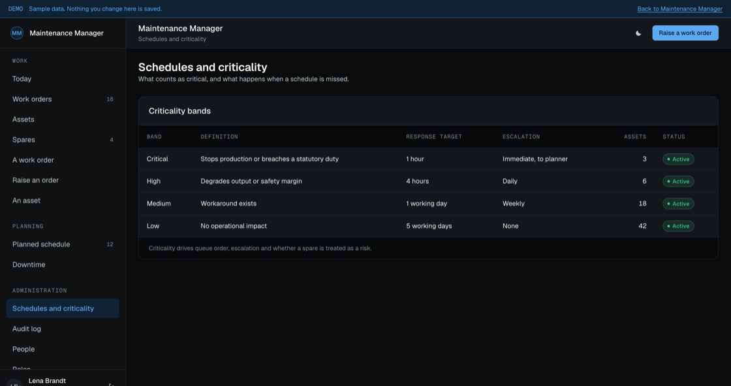
Task: Follow the Back to Maintenance Manager link
Action: click(x=679, y=9)
